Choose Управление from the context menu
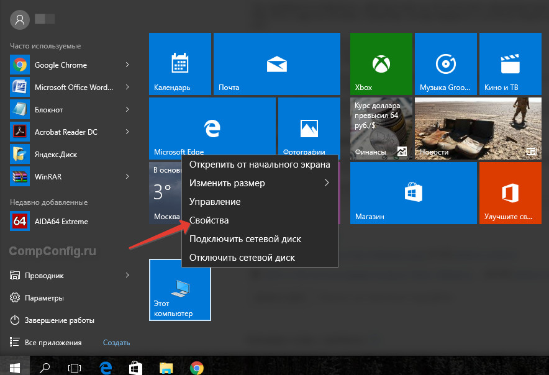 (x=214, y=202)
